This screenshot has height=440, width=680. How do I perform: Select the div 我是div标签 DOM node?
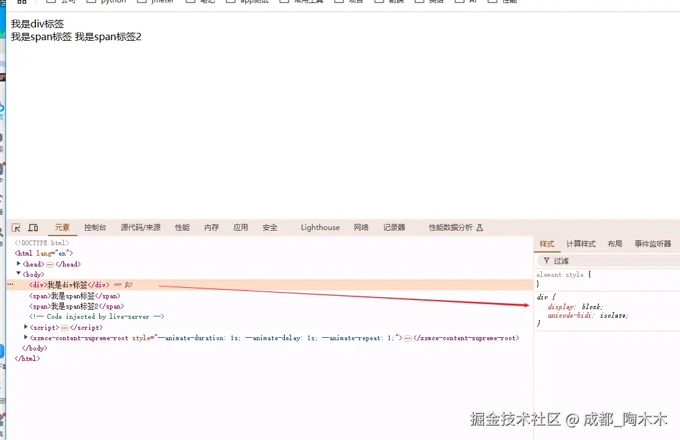69,285
